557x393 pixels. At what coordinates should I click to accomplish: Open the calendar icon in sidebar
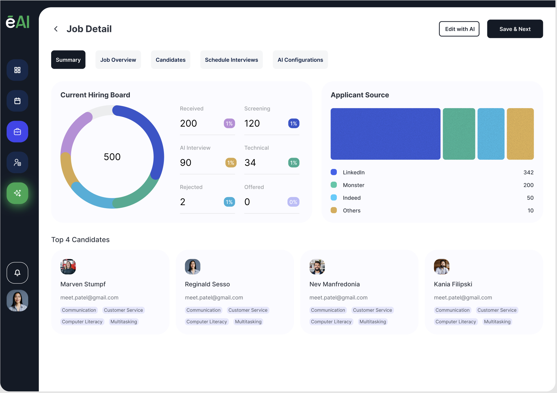click(x=17, y=101)
